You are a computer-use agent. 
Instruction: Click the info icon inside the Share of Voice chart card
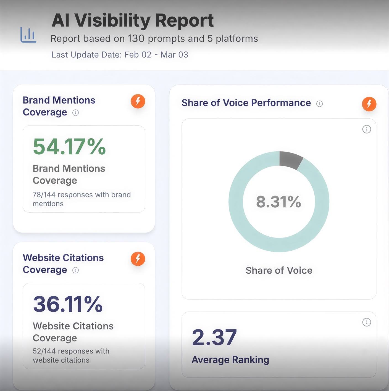[367, 129]
